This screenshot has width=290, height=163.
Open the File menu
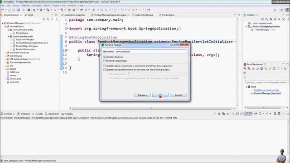[2, 5]
